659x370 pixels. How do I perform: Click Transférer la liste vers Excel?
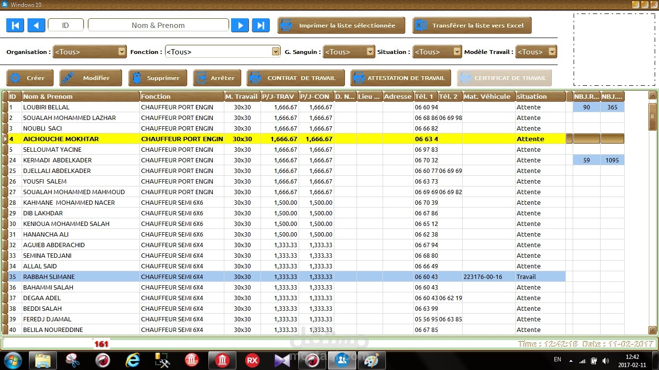[x=472, y=26]
